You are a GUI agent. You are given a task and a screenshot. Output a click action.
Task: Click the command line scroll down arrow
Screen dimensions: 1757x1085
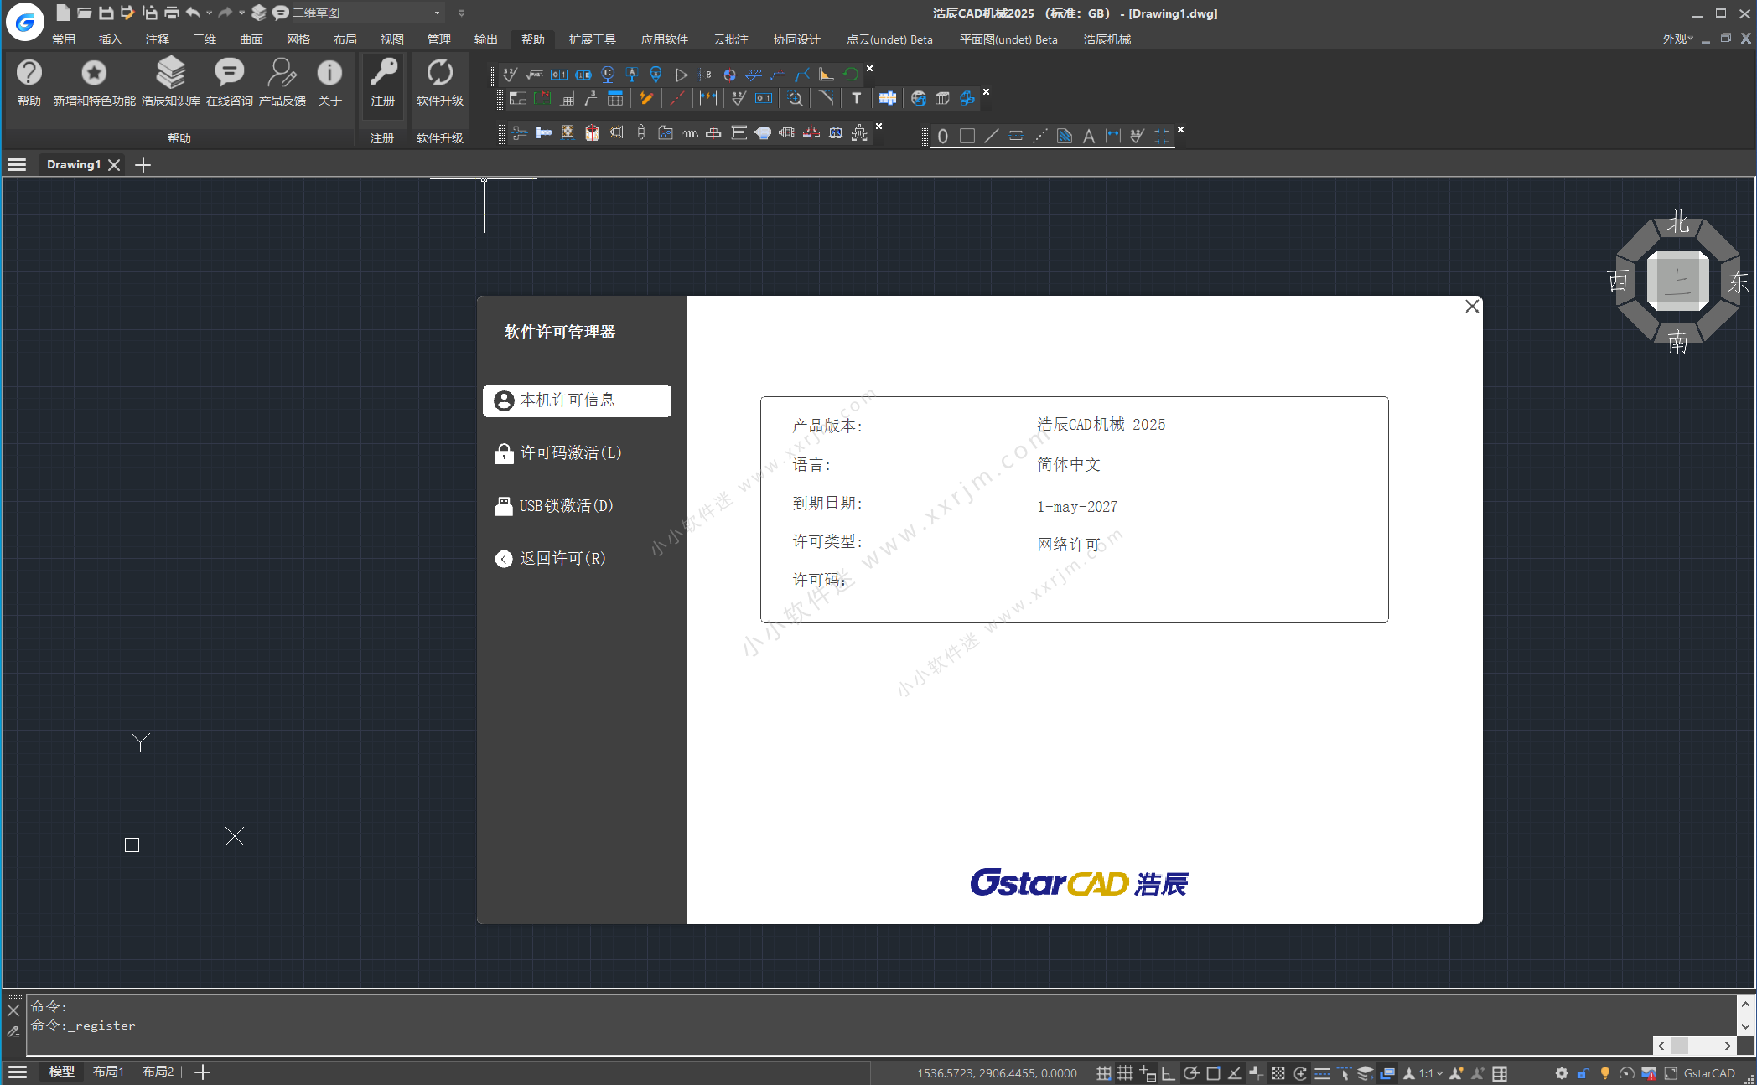pyautogui.click(x=1745, y=1026)
